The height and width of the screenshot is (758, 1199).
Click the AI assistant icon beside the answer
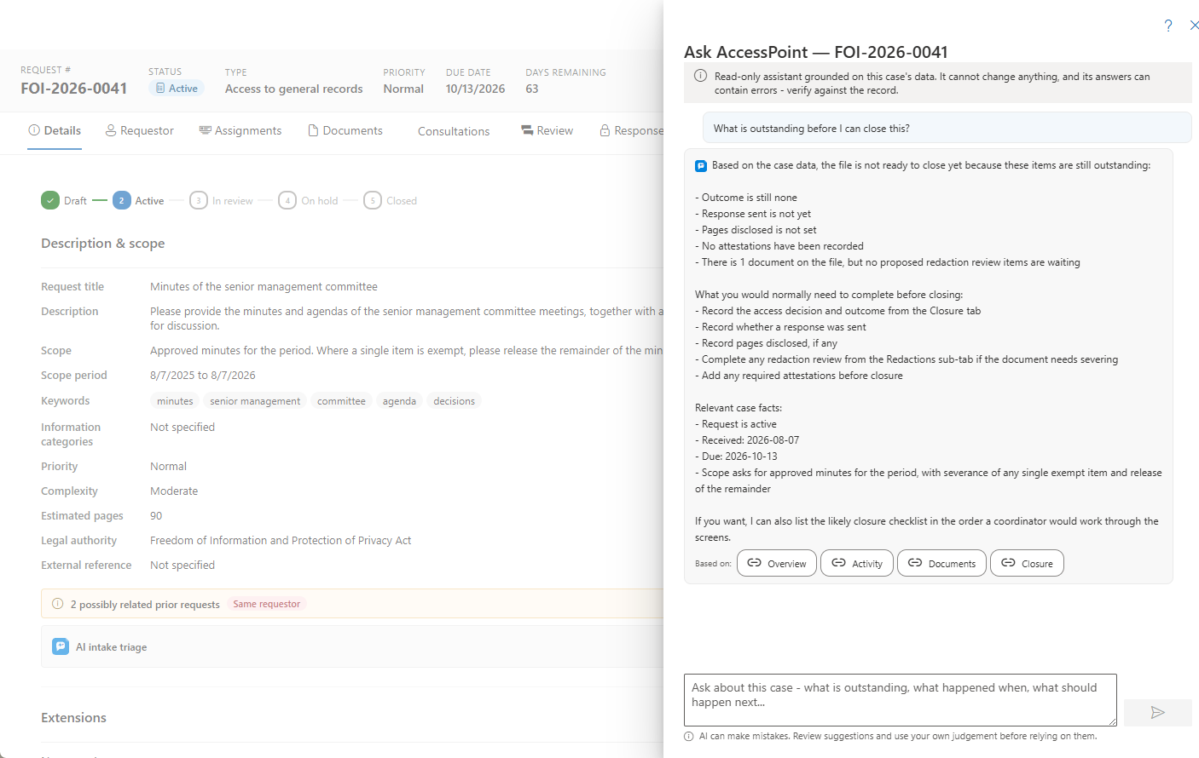(x=701, y=166)
